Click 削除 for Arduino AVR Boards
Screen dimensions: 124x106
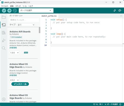coord(26,53)
